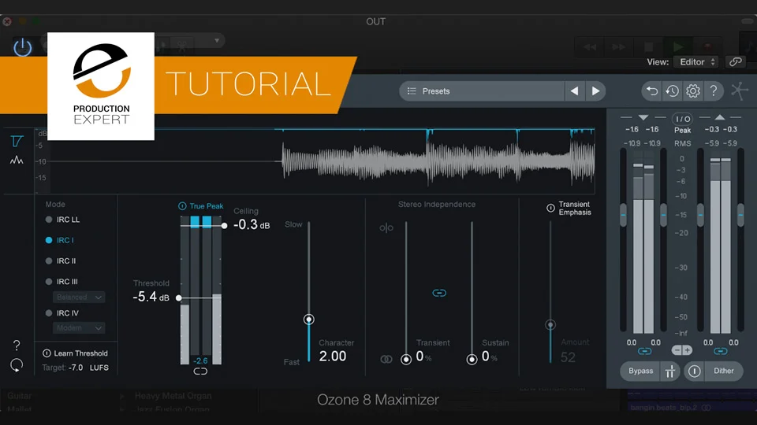This screenshot has height=425, width=757.
Task: Open module help question mark on left
Action: coord(17,345)
